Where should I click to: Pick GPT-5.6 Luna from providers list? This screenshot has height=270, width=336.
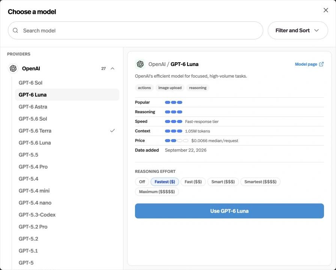click(67, 143)
